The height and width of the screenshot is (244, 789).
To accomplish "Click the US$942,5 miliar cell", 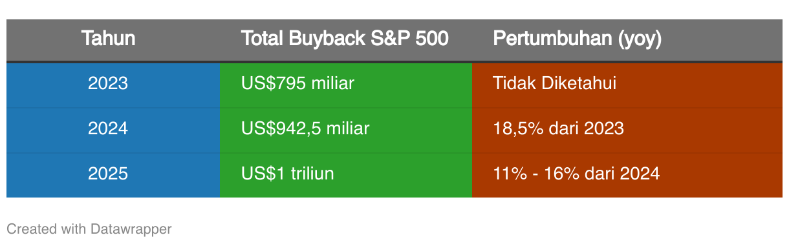I will click(346, 129).
